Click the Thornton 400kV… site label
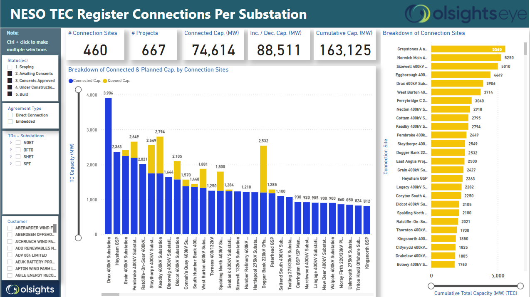This screenshot has height=297, width=530. pyautogui.click(x=411, y=230)
